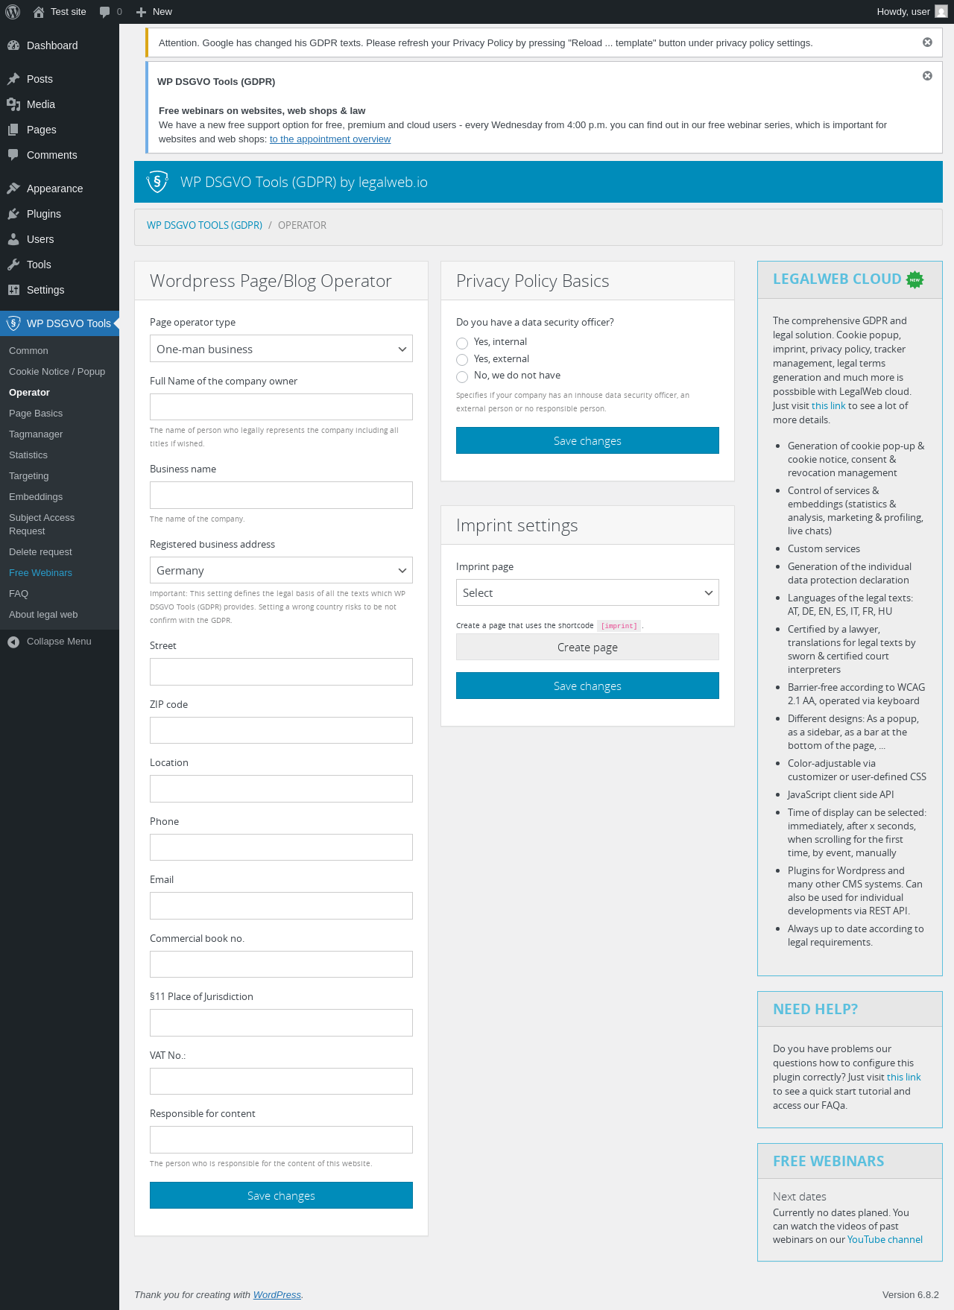Select Yes, external data security officer

462,360
